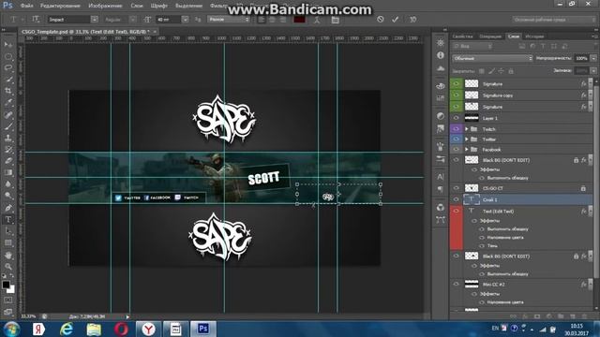The width and height of the screenshot is (600, 337).
Task: Select the Elliptical Marquee tool
Action: (8, 56)
